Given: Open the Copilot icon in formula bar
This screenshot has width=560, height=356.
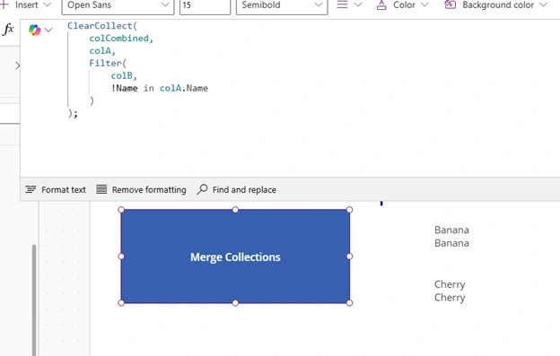Looking at the screenshot, I should (35, 30).
